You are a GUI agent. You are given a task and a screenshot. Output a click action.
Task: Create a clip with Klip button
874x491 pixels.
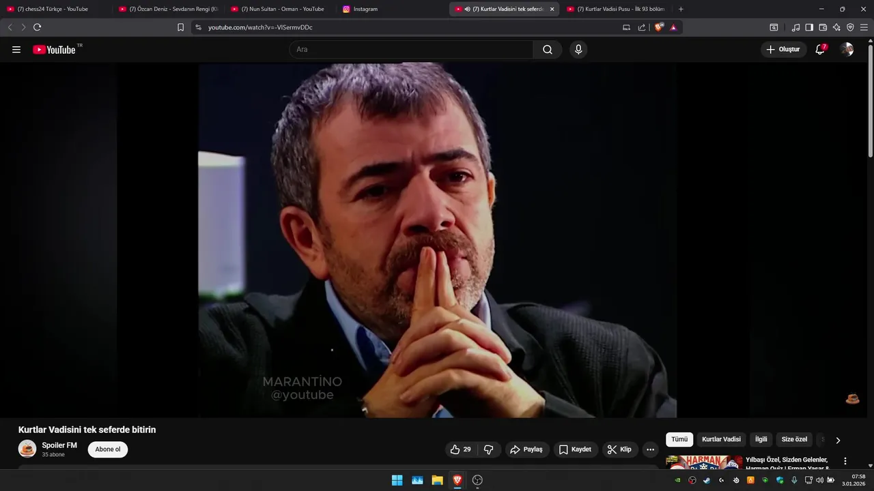620,449
